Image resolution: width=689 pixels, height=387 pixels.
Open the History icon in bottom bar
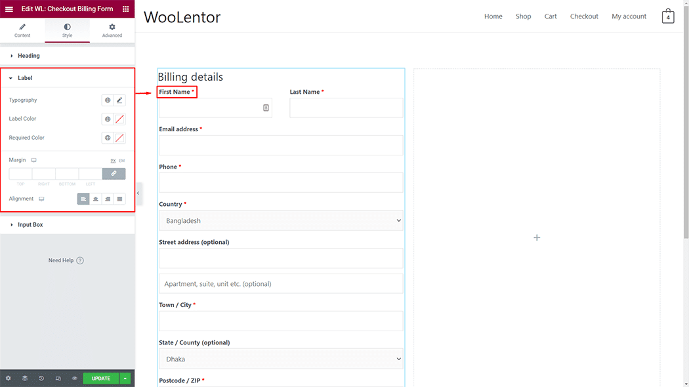click(x=41, y=378)
